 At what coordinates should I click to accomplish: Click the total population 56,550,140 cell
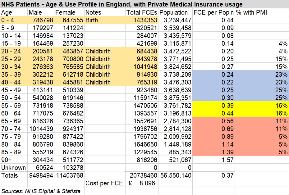(175, 175)
